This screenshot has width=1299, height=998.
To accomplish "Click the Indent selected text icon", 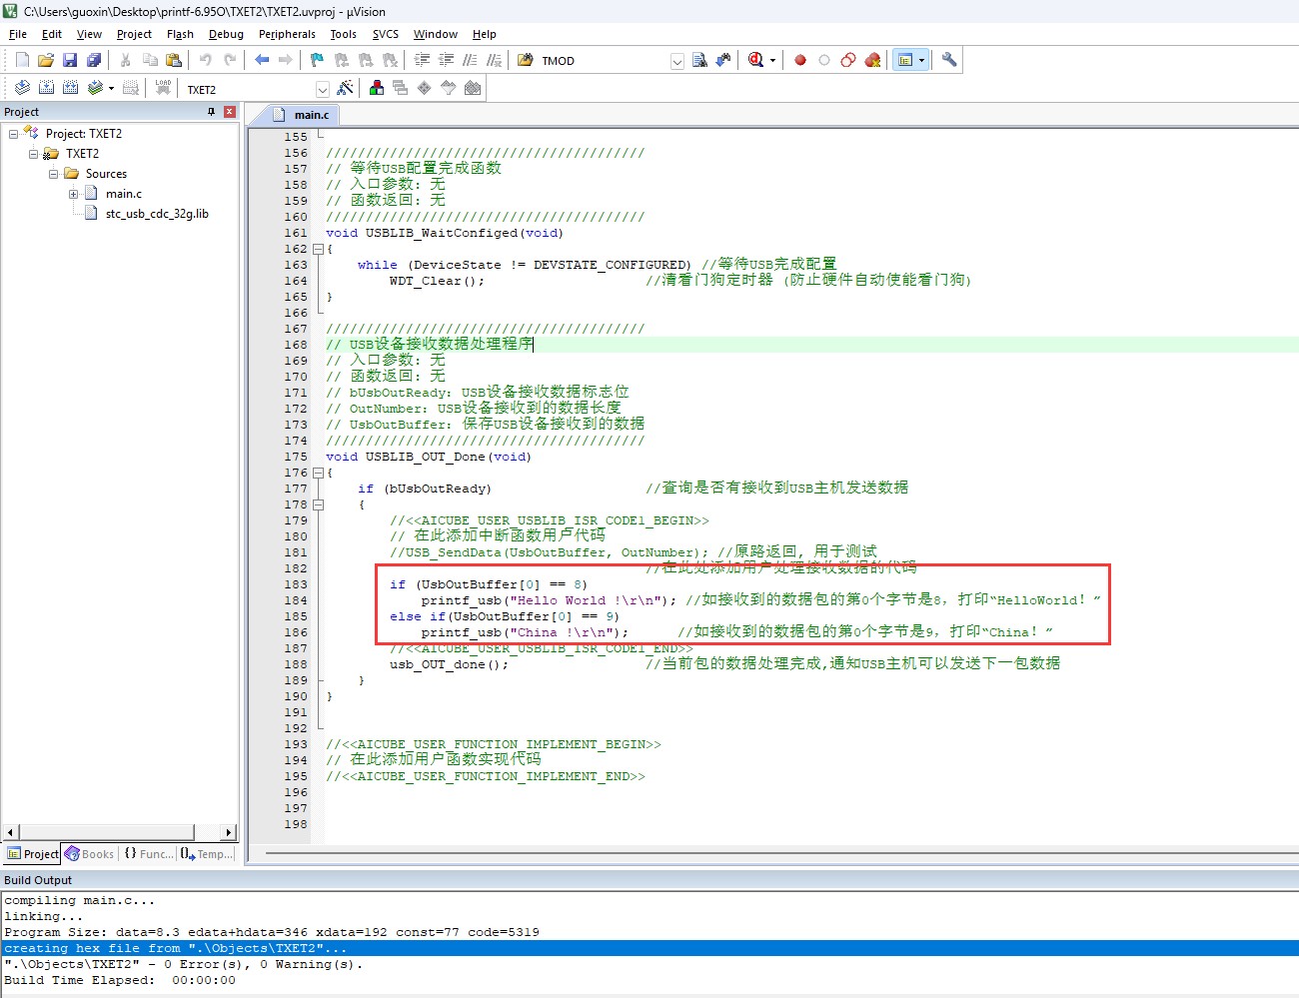I will (423, 60).
